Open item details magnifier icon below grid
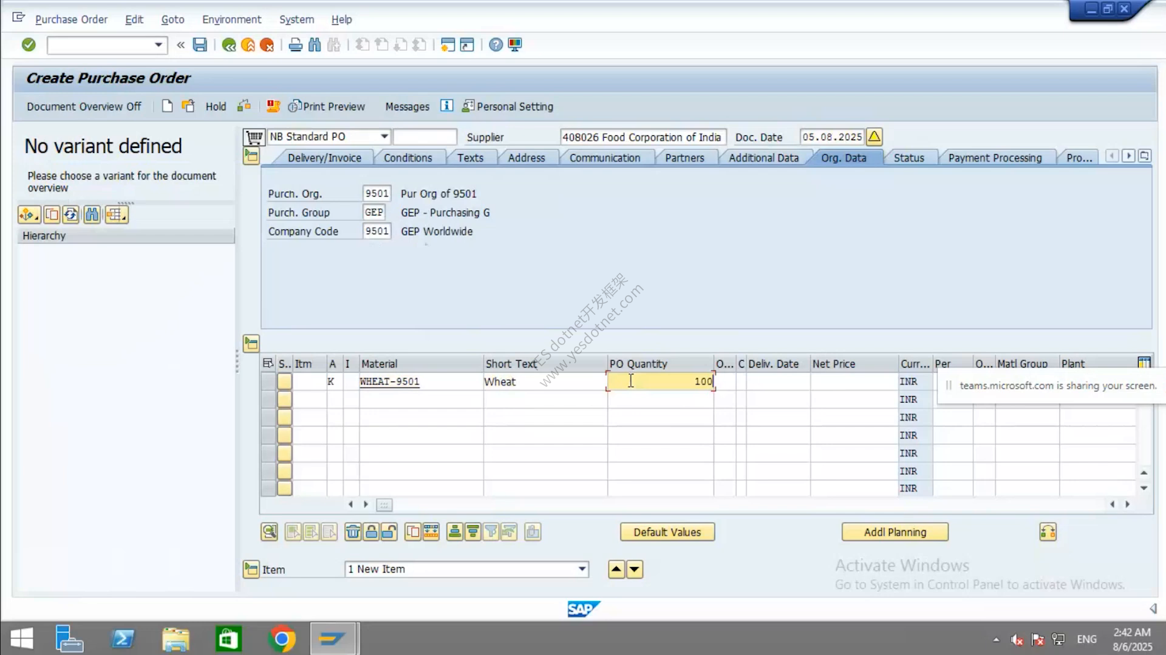This screenshot has width=1166, height=655. pyautogui.click(x=270, y=532)
